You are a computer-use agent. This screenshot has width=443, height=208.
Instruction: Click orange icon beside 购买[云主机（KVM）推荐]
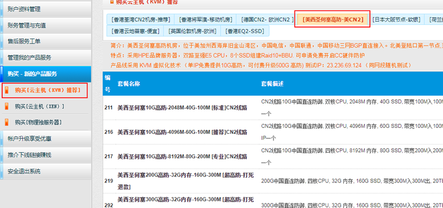coord(7,90)
